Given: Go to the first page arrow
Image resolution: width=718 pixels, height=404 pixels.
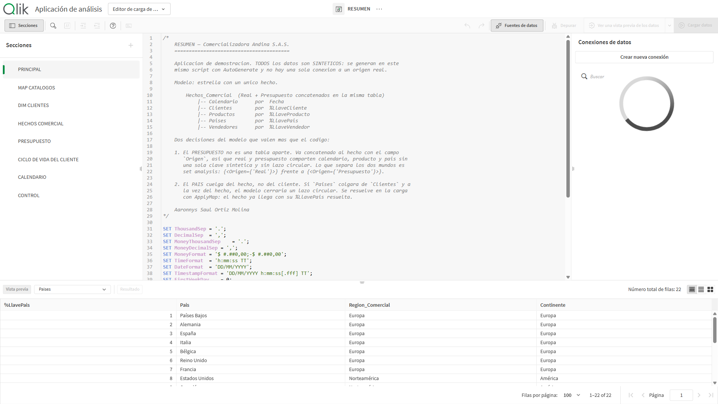Looking at the screenshot, I should point(631,395).
